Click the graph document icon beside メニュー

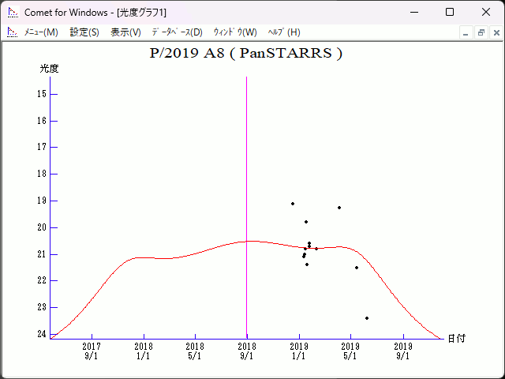[12, 32]
